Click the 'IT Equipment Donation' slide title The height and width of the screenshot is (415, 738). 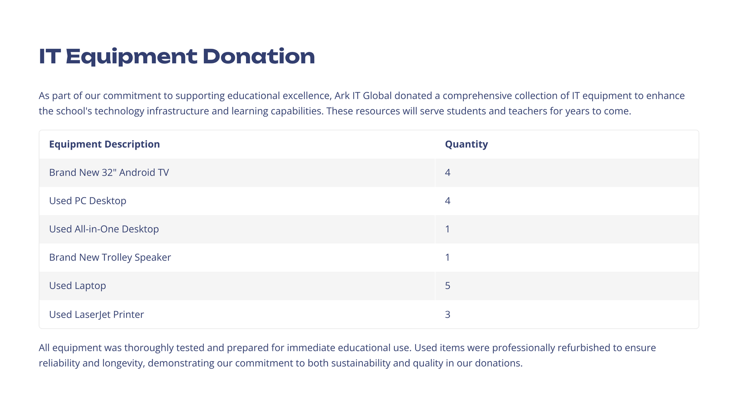click(177, 56)
